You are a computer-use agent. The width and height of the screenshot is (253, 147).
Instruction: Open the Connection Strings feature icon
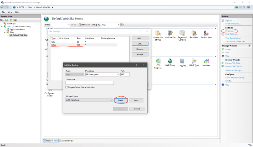[x=158, y=33]
